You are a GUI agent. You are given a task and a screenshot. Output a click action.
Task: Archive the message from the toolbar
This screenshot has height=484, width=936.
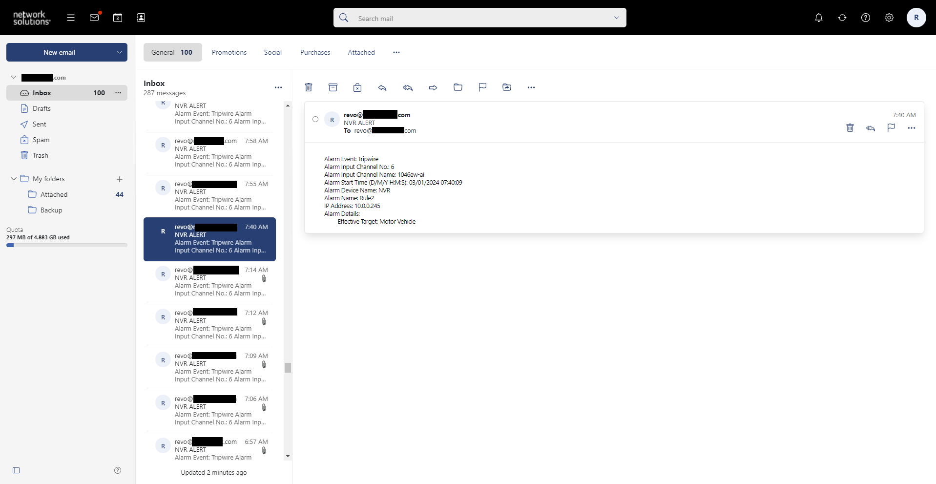[x=333, y=87]
